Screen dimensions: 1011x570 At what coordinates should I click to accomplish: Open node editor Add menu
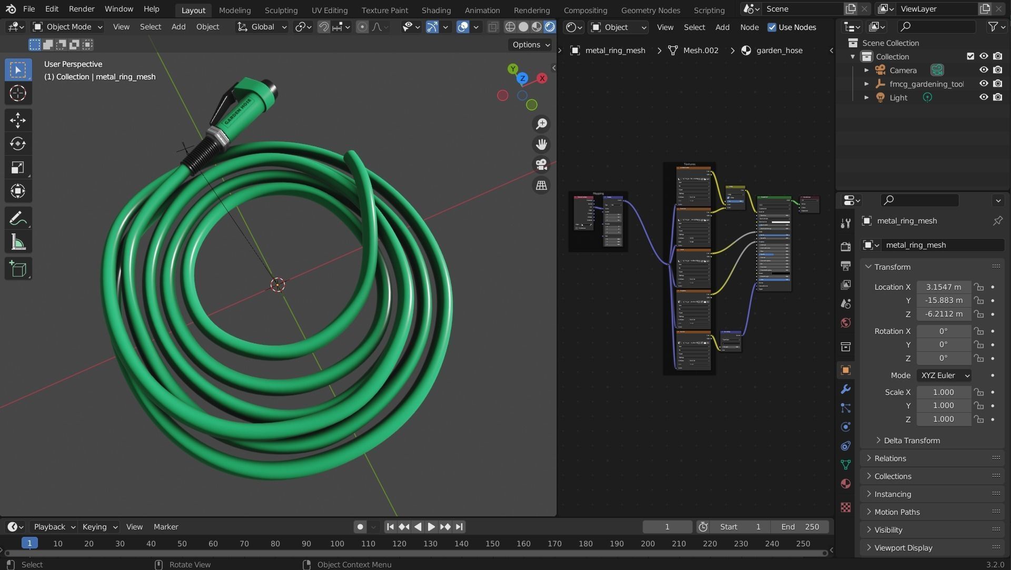[722, 27]
